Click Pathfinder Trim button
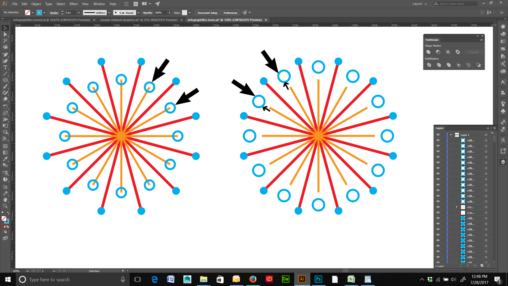 click(x=439, y=65)
